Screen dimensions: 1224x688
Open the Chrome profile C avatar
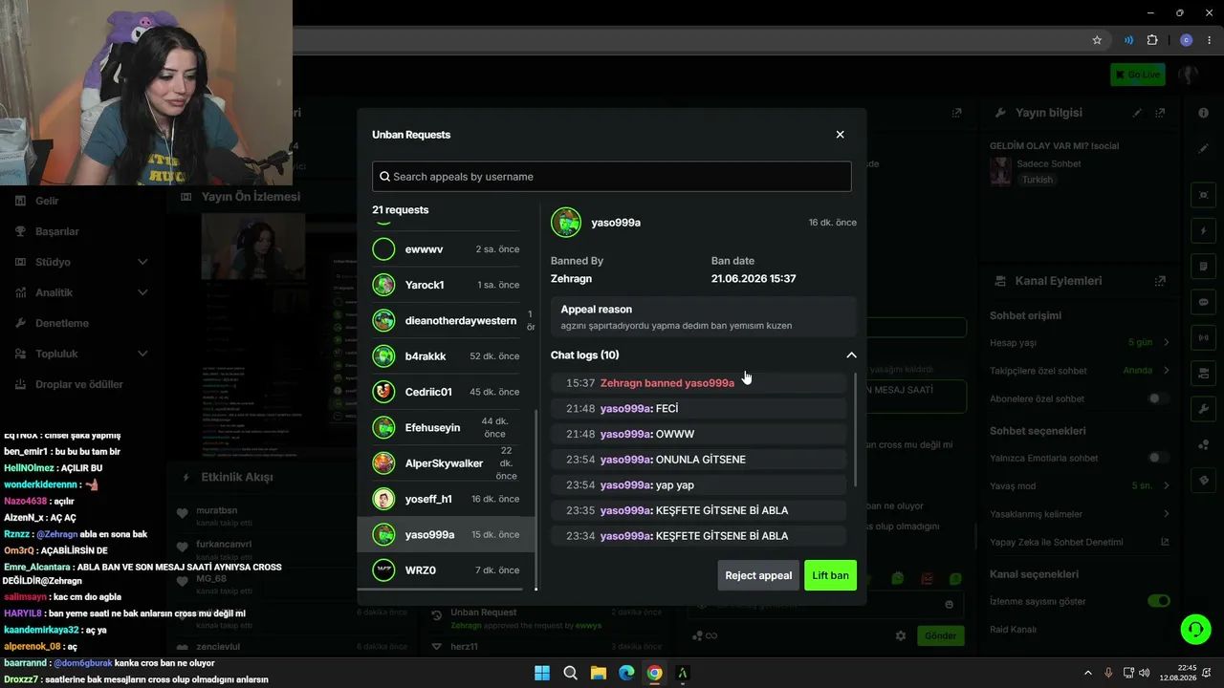1187,40
